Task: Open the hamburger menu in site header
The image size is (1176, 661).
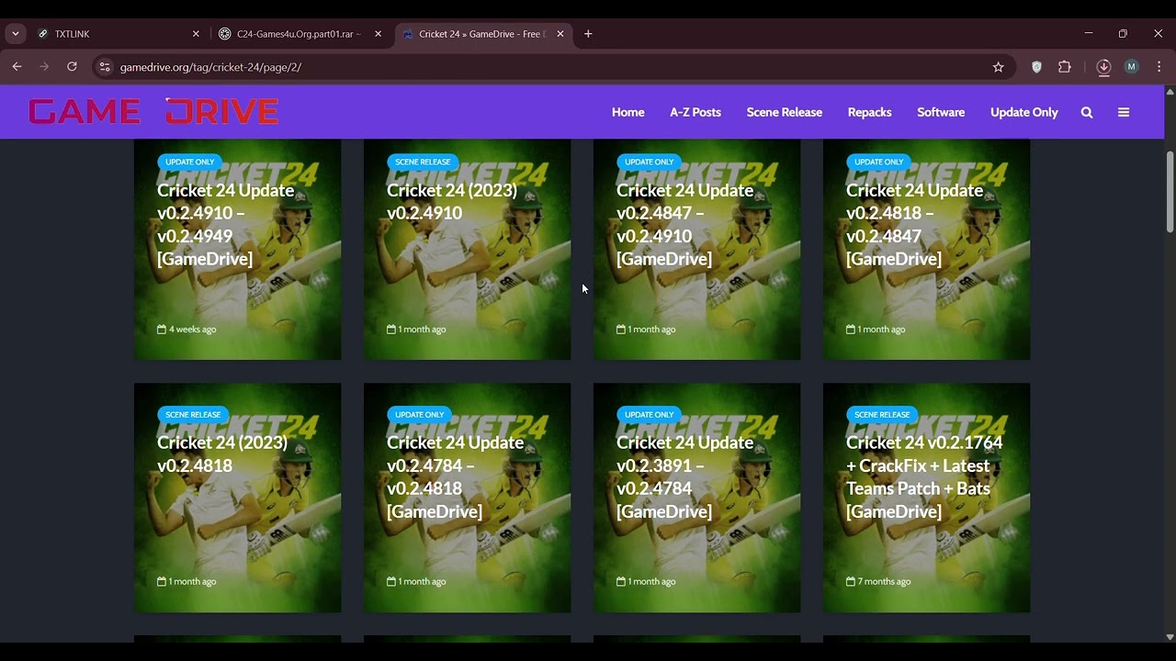Action: (1123, 112)
